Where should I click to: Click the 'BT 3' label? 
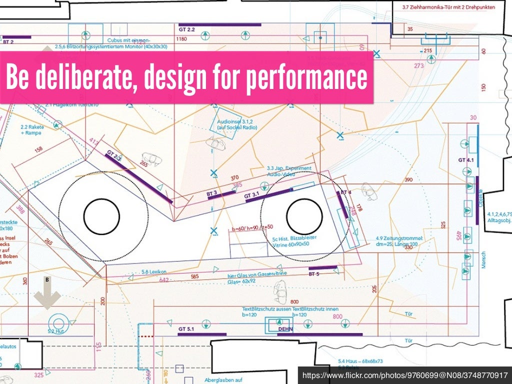(x=212, y=193)
